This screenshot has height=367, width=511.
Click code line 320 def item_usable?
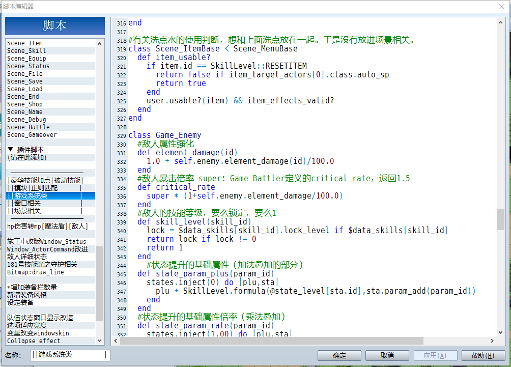[174, 58]
